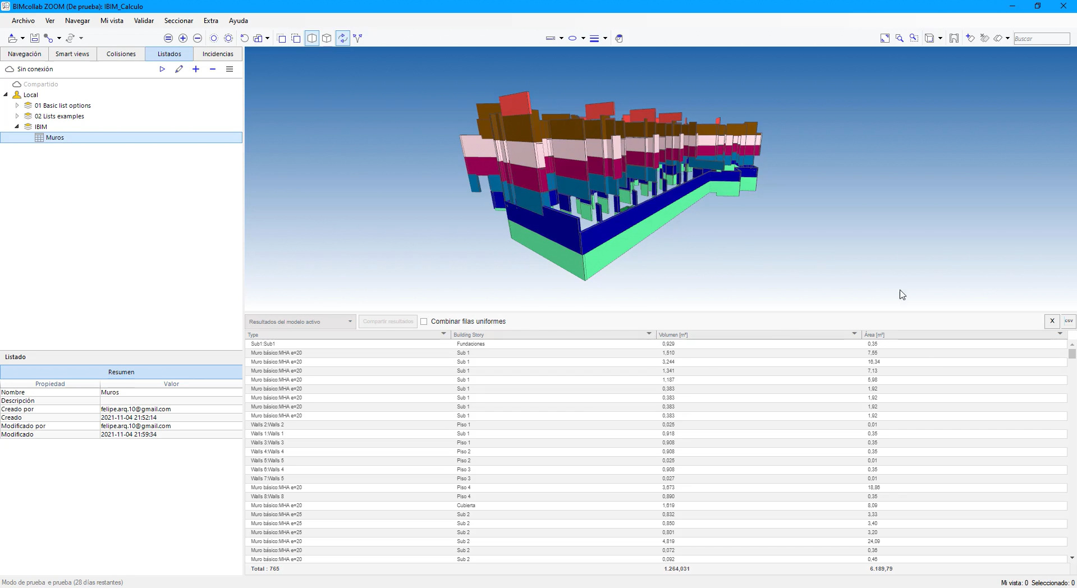Expand the 01 Basic list options folder

(x=17, y=105)
